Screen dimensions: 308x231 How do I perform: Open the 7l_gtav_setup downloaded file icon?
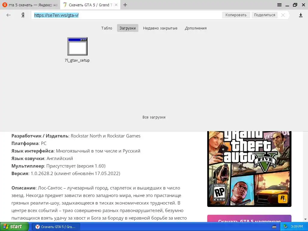77,46
